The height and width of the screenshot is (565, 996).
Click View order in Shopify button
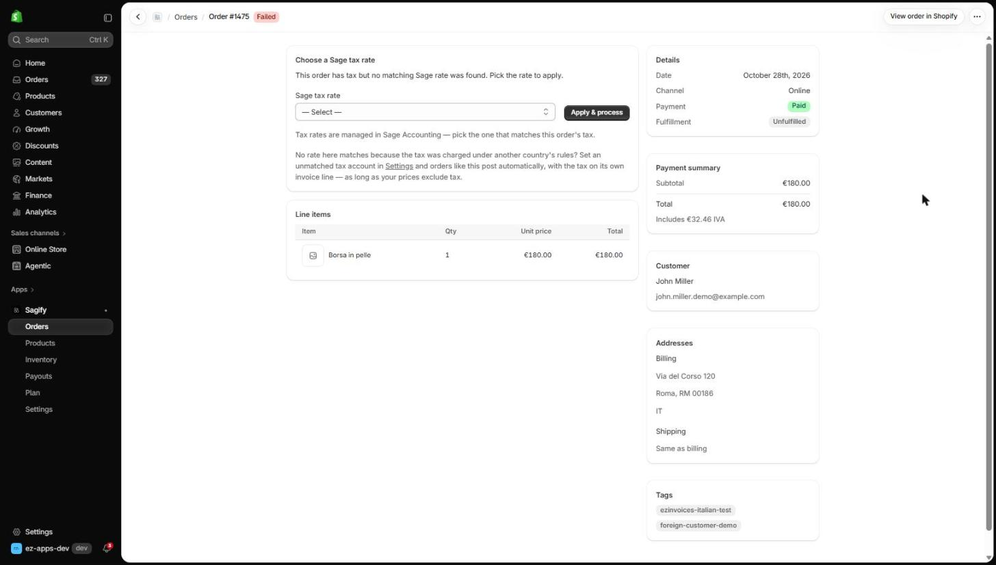coord(923,16)
